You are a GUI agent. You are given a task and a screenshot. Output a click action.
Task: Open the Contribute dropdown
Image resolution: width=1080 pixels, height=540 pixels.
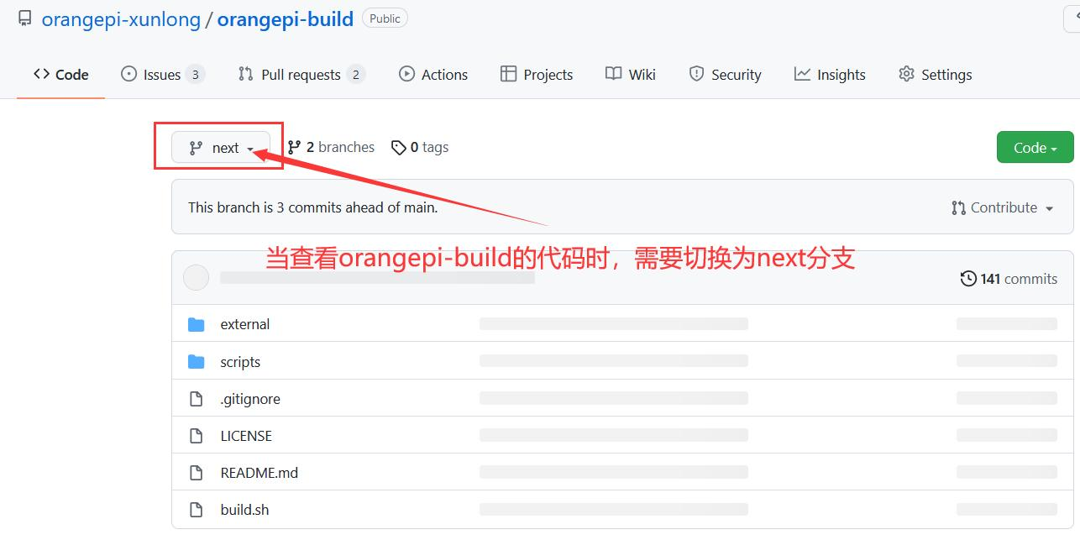click(x=1002, y=207)
